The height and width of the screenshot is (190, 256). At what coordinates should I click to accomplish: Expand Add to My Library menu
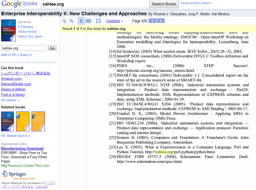(x=16, y=55)
